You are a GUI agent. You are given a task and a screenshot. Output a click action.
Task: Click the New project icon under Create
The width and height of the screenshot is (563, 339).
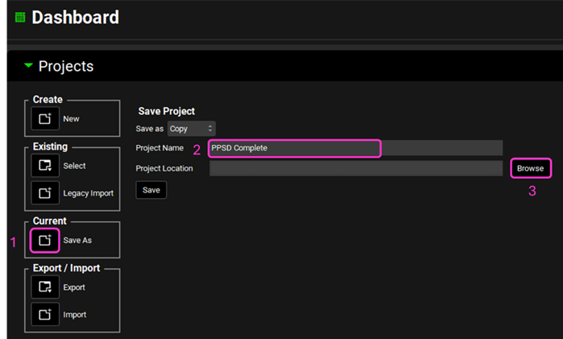(x=44, y=119)
